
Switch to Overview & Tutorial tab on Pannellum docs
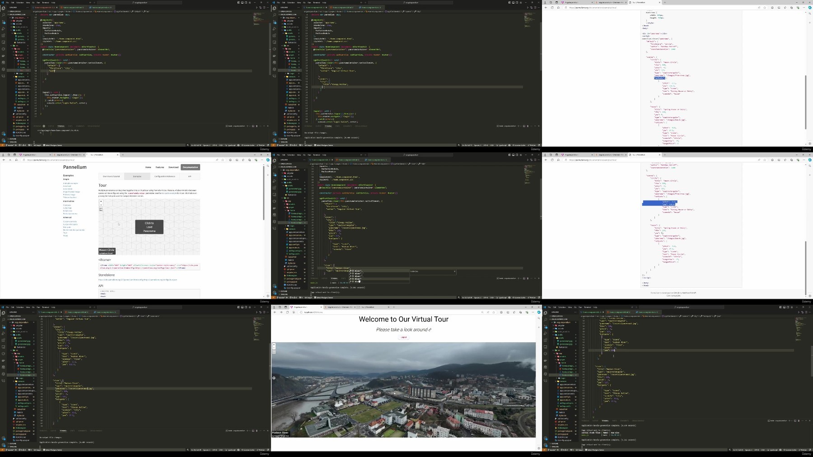(x=111, y=176)
